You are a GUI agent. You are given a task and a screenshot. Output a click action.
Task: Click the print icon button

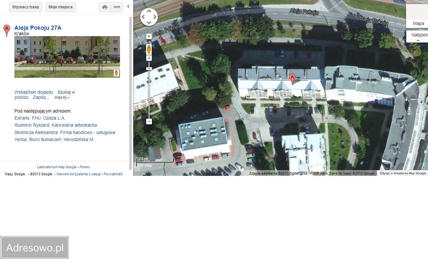tap(105, 7)
